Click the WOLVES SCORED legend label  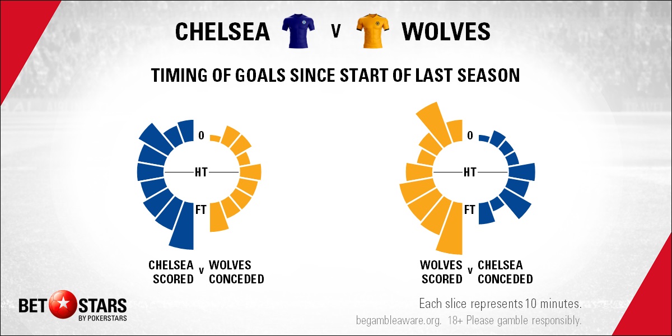442,272
